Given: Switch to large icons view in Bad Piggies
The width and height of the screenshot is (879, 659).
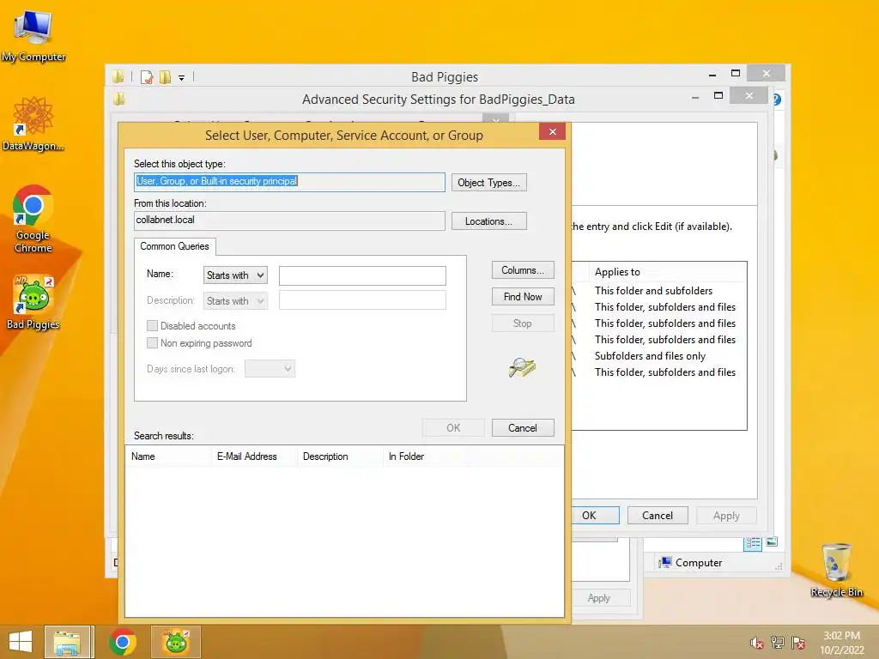Looking at the screenshot, I should tap(772, 542).
